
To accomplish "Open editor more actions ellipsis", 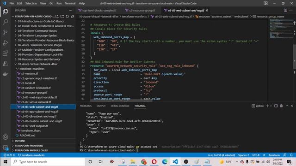I will pos(291,10).
